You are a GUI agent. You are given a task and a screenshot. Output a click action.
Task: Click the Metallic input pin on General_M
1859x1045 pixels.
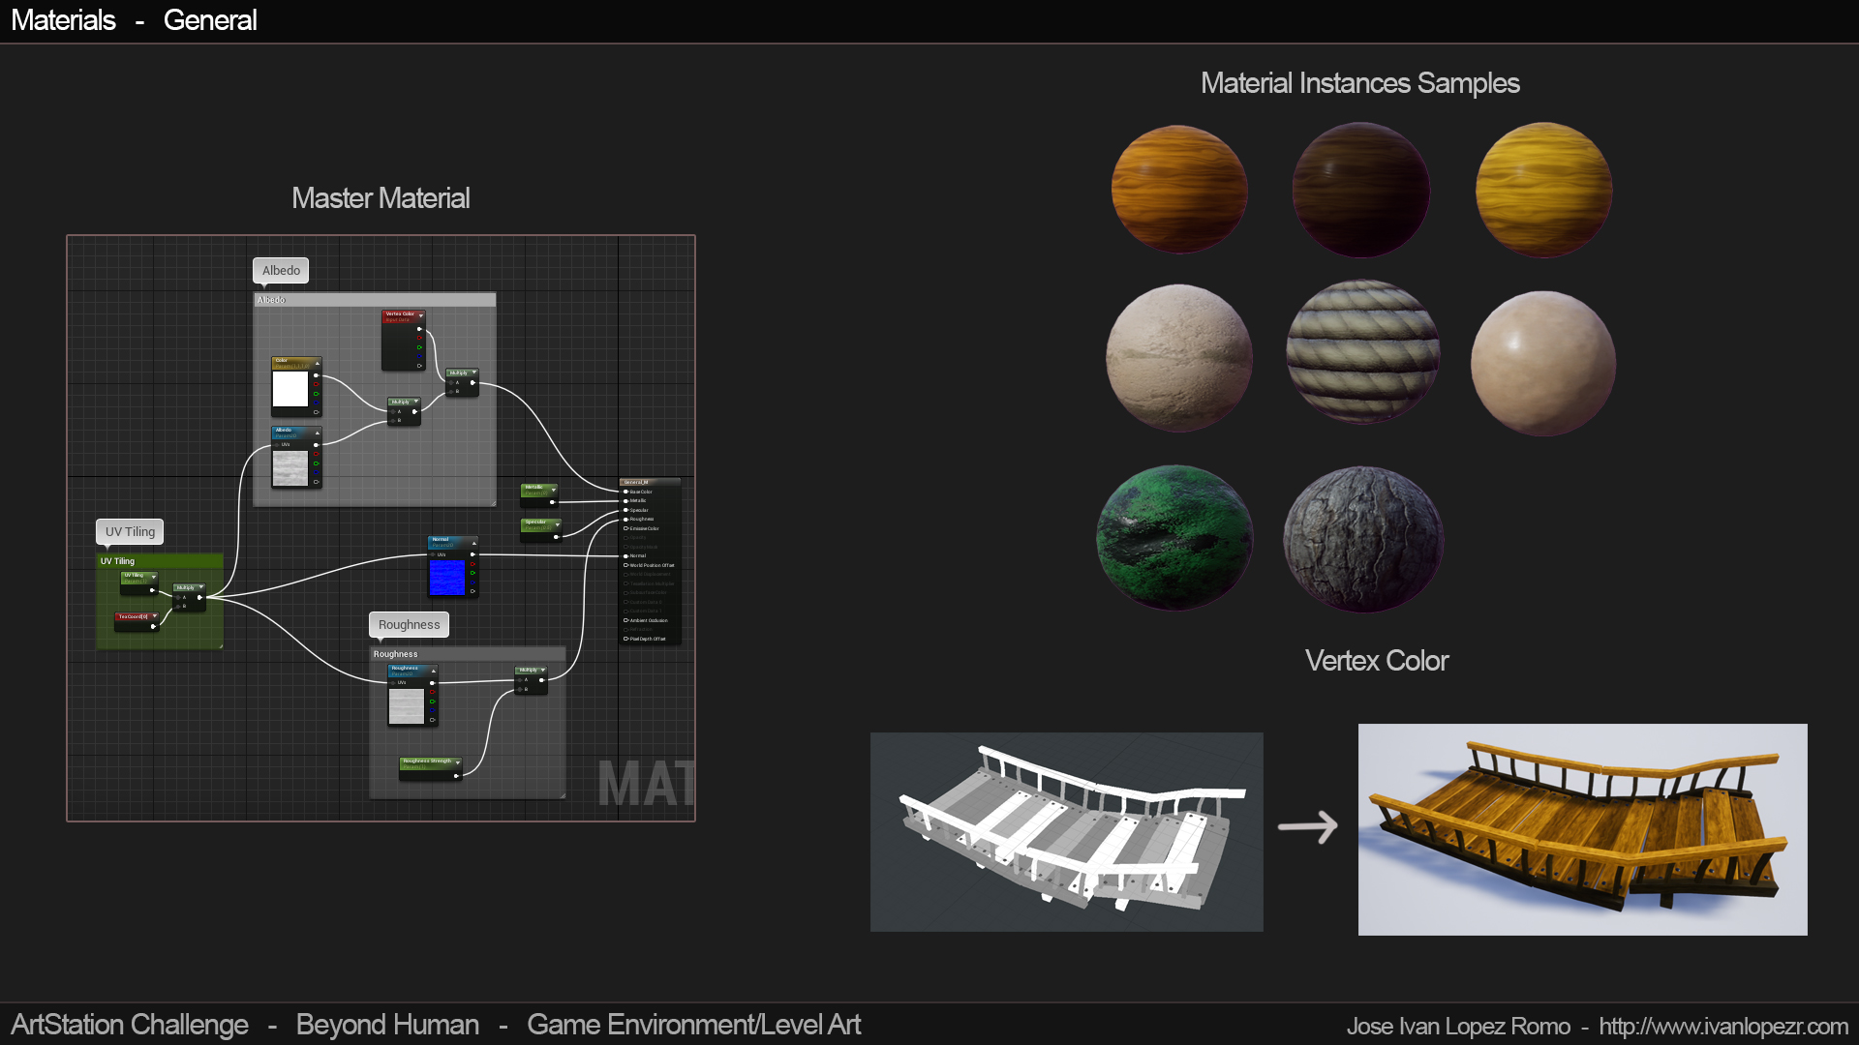[625, 500]
